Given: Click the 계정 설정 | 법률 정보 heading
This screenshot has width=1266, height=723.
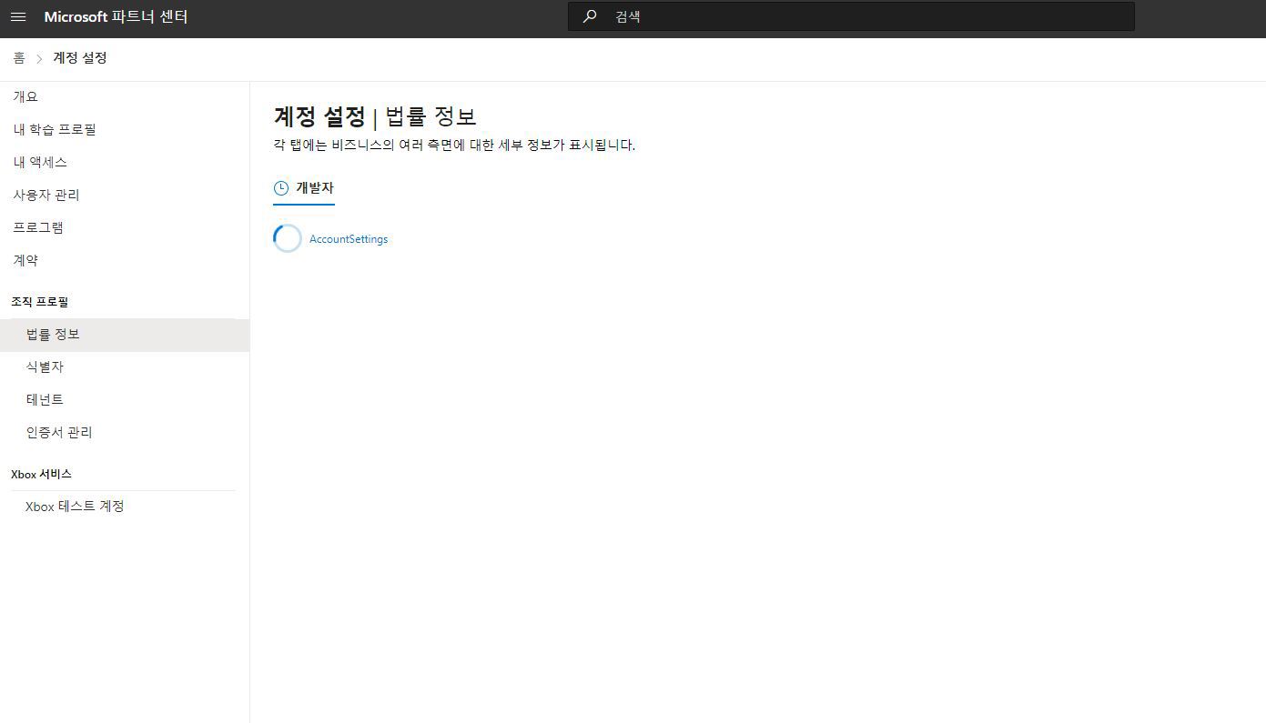Looking at the screenshot, I should 375,116.
